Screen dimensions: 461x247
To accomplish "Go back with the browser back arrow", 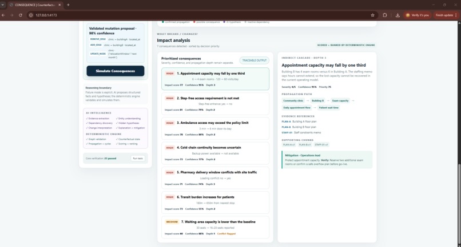I will pyautogui.click(x=3, y=15).
